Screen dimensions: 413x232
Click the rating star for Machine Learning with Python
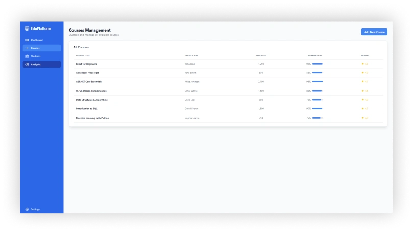363,118
